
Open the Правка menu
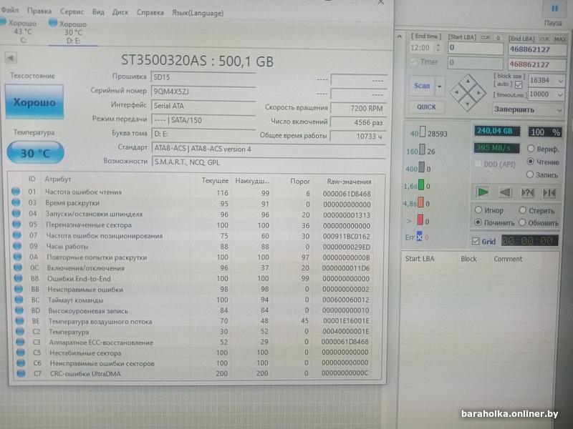click(x=39, y=11)
